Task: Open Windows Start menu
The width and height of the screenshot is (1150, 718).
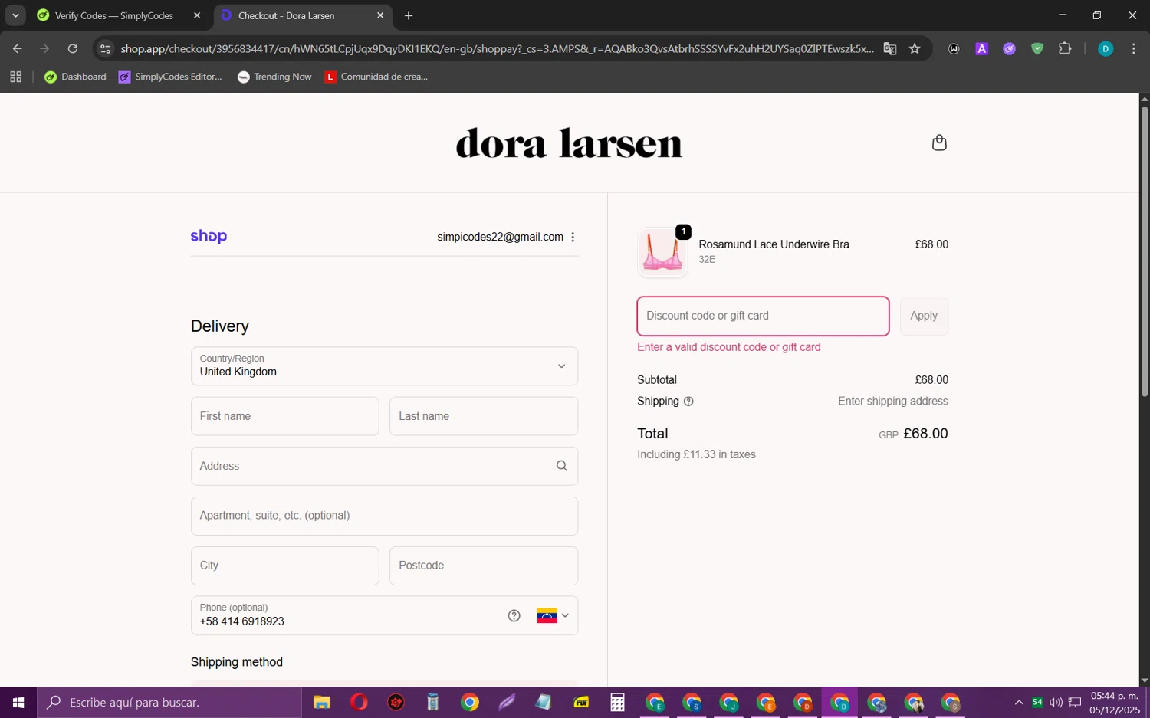Action: 18,703
